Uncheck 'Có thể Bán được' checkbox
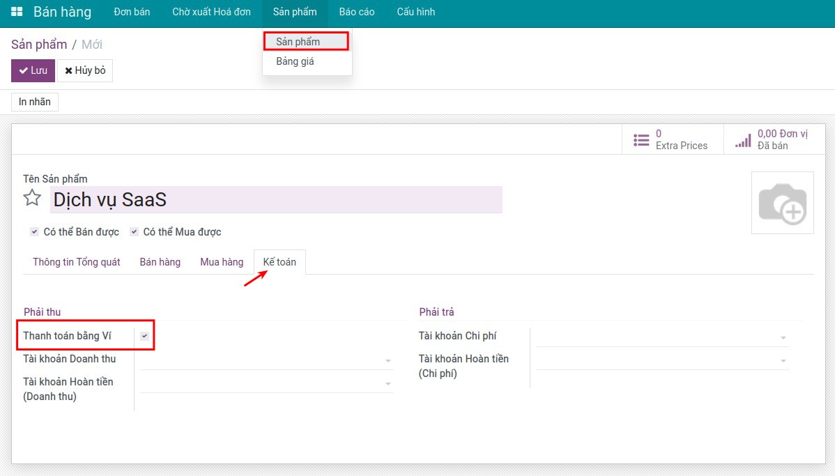The height and width of the screenshot is (476, 835). [34, 232]
